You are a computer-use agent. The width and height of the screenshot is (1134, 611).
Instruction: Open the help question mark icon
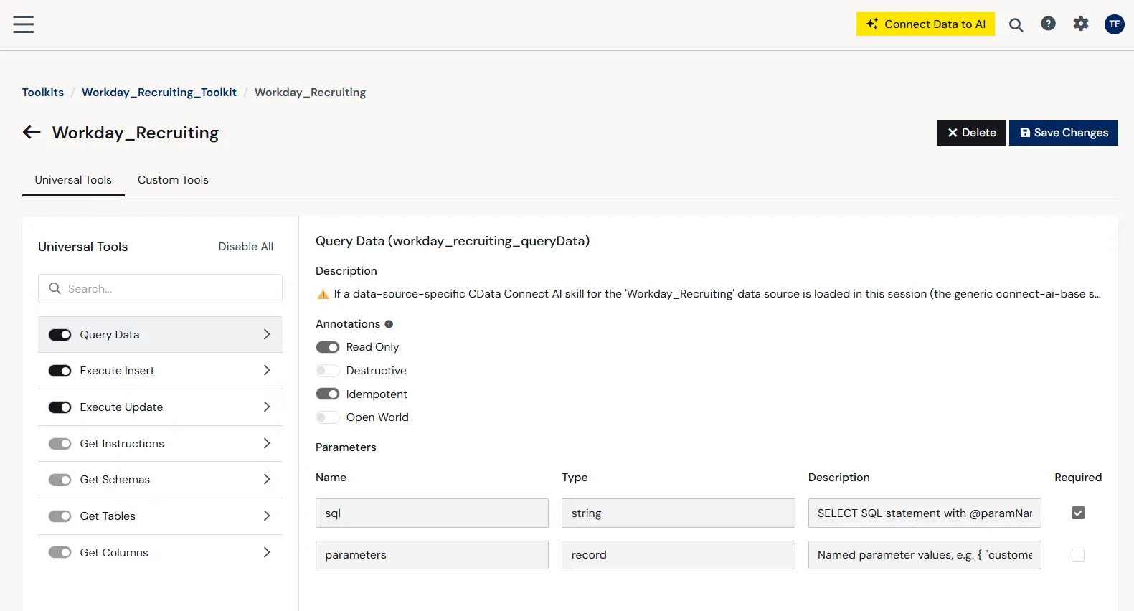[1048, 24]
